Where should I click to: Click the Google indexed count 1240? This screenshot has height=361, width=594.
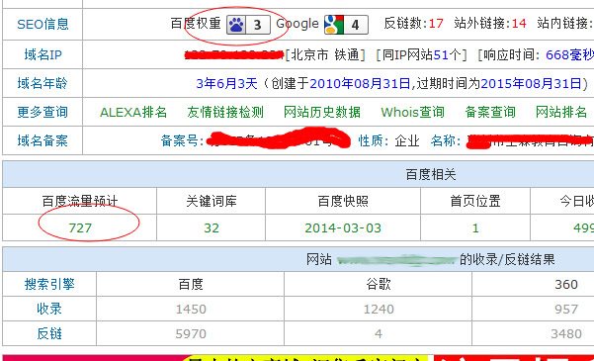[x=379, y=309]
